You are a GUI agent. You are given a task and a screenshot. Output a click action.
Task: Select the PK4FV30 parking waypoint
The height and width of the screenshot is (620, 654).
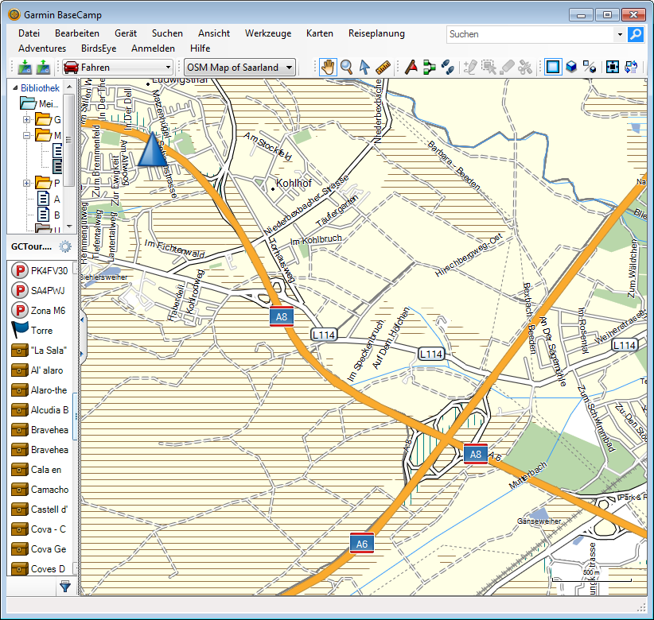41,271
